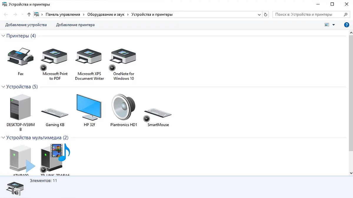This screenshot has width=353, height=198.
Task: Select the Gaming KB keyboard device
Action: pyautogui.click(x=55, y=113)
